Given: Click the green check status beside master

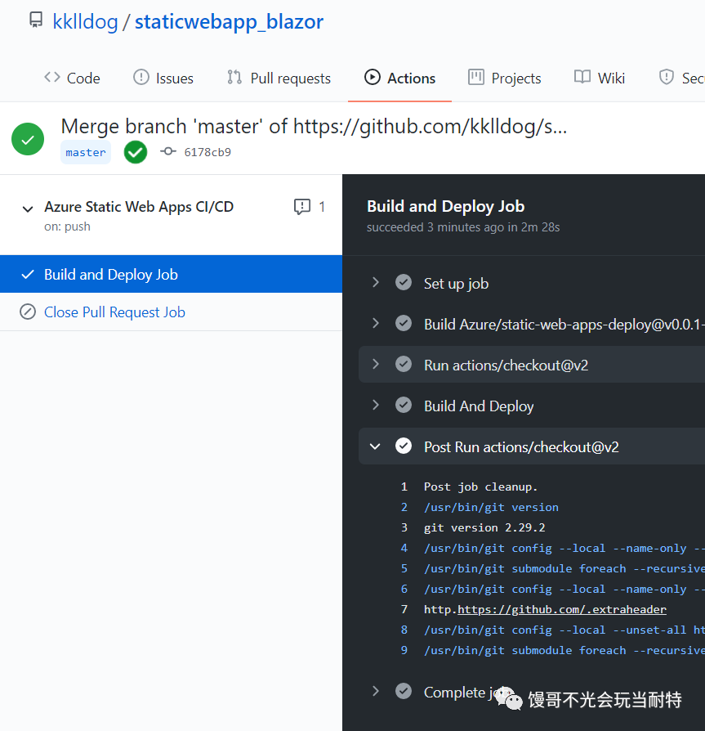Looking at the screenshot, I should 136,152.
